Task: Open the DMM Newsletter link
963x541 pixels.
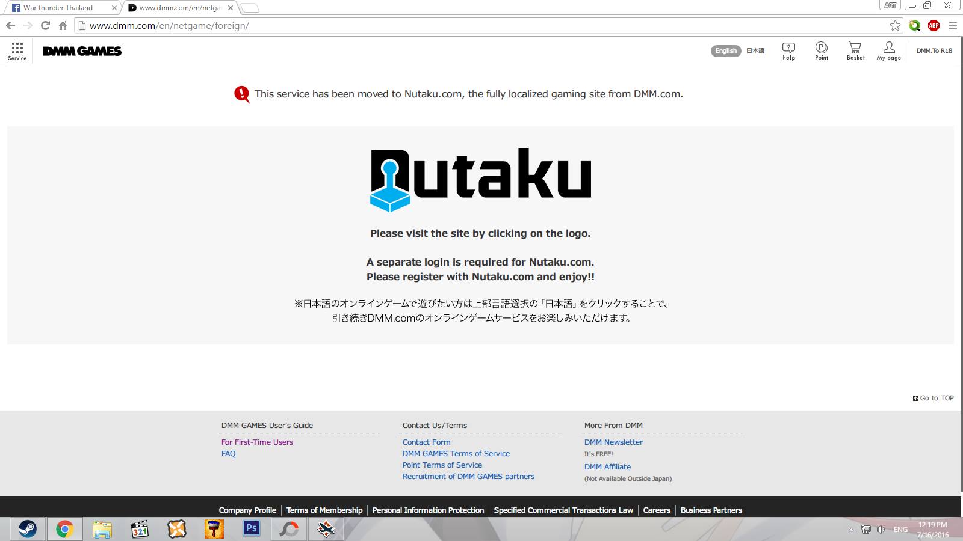Action: (x=613, y=442)
